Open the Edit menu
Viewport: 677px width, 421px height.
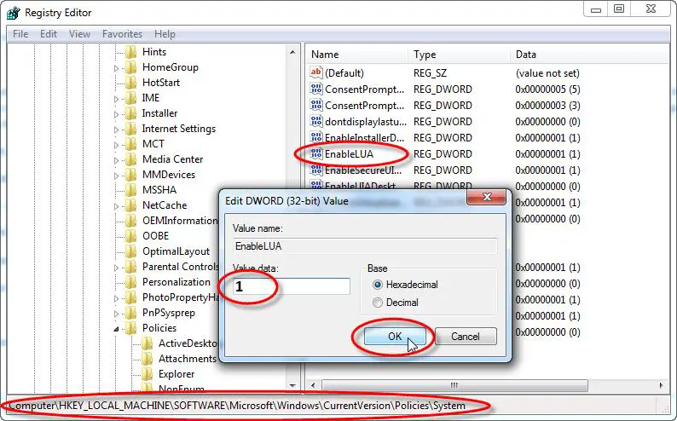[x=49, y=34]
